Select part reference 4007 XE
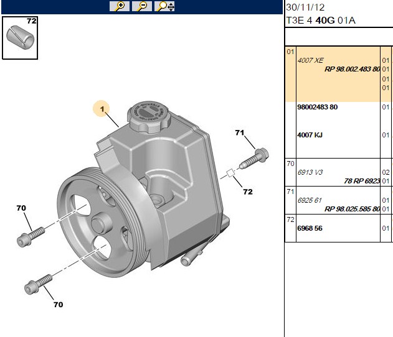393x337 pixels. coord(310,60)
